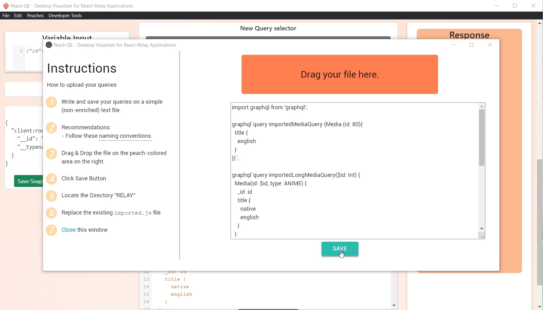Click the Close link in step 7
Screen dimensions: 543x310
click(69, 230)
